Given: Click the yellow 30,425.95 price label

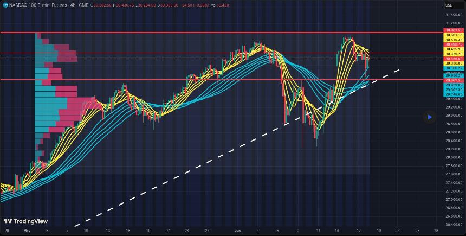Looking at the screenshot, I should click(453, 49).
